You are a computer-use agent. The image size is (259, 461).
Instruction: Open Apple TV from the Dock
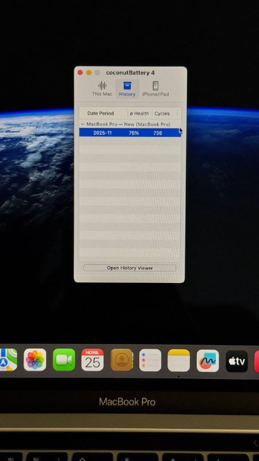(237, 361)
